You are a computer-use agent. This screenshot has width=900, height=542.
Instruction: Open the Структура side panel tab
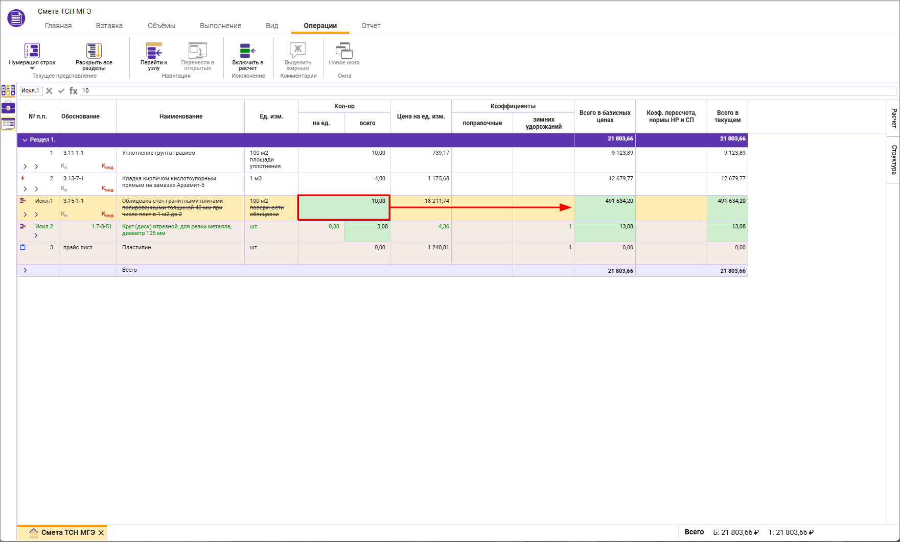pos(894,160)
